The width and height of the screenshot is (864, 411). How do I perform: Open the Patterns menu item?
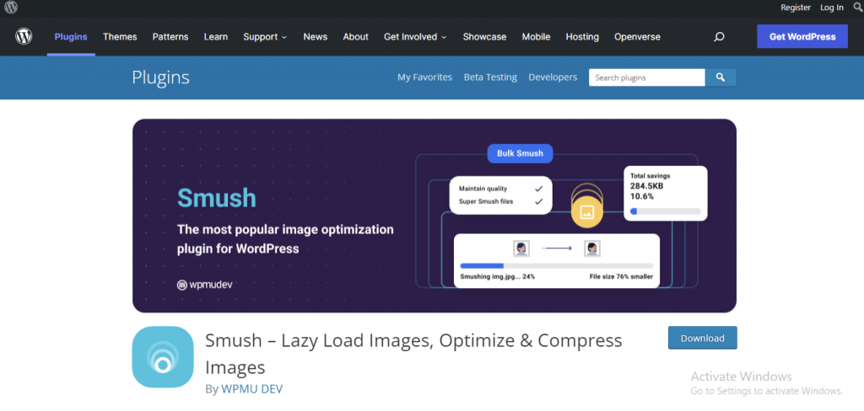coord(170,37)
